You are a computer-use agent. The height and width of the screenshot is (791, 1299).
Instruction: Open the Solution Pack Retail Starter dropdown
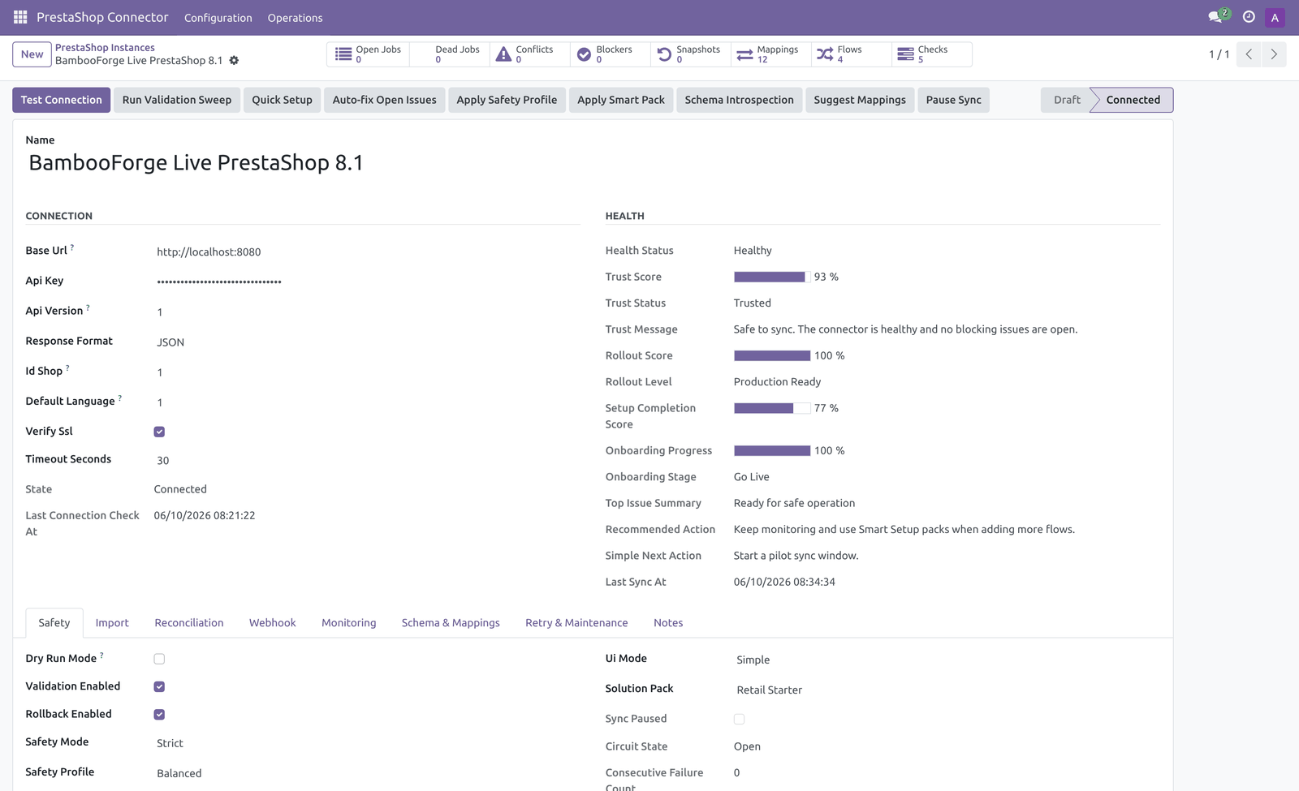tap(947, 690)
